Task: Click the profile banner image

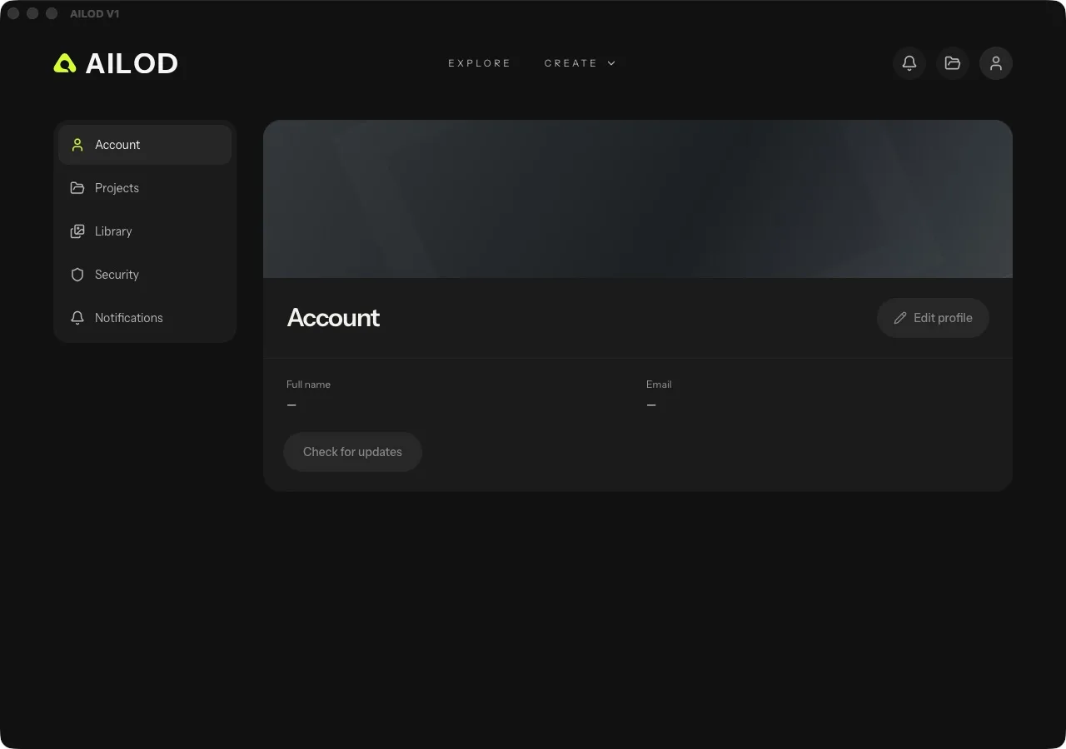Action: tap(638, 199)
